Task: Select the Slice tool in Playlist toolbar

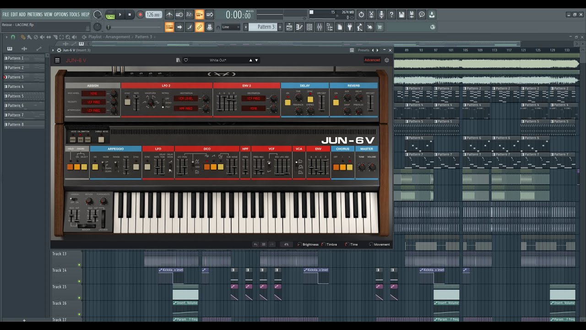Action: coord(55,37)
